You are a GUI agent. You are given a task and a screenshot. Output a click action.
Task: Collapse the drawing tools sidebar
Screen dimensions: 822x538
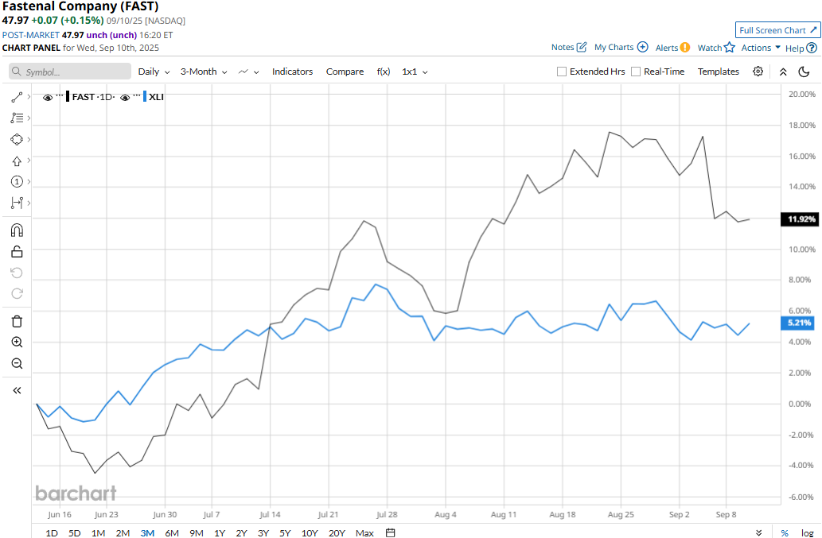pyautogui.click(x=17, y=390)
